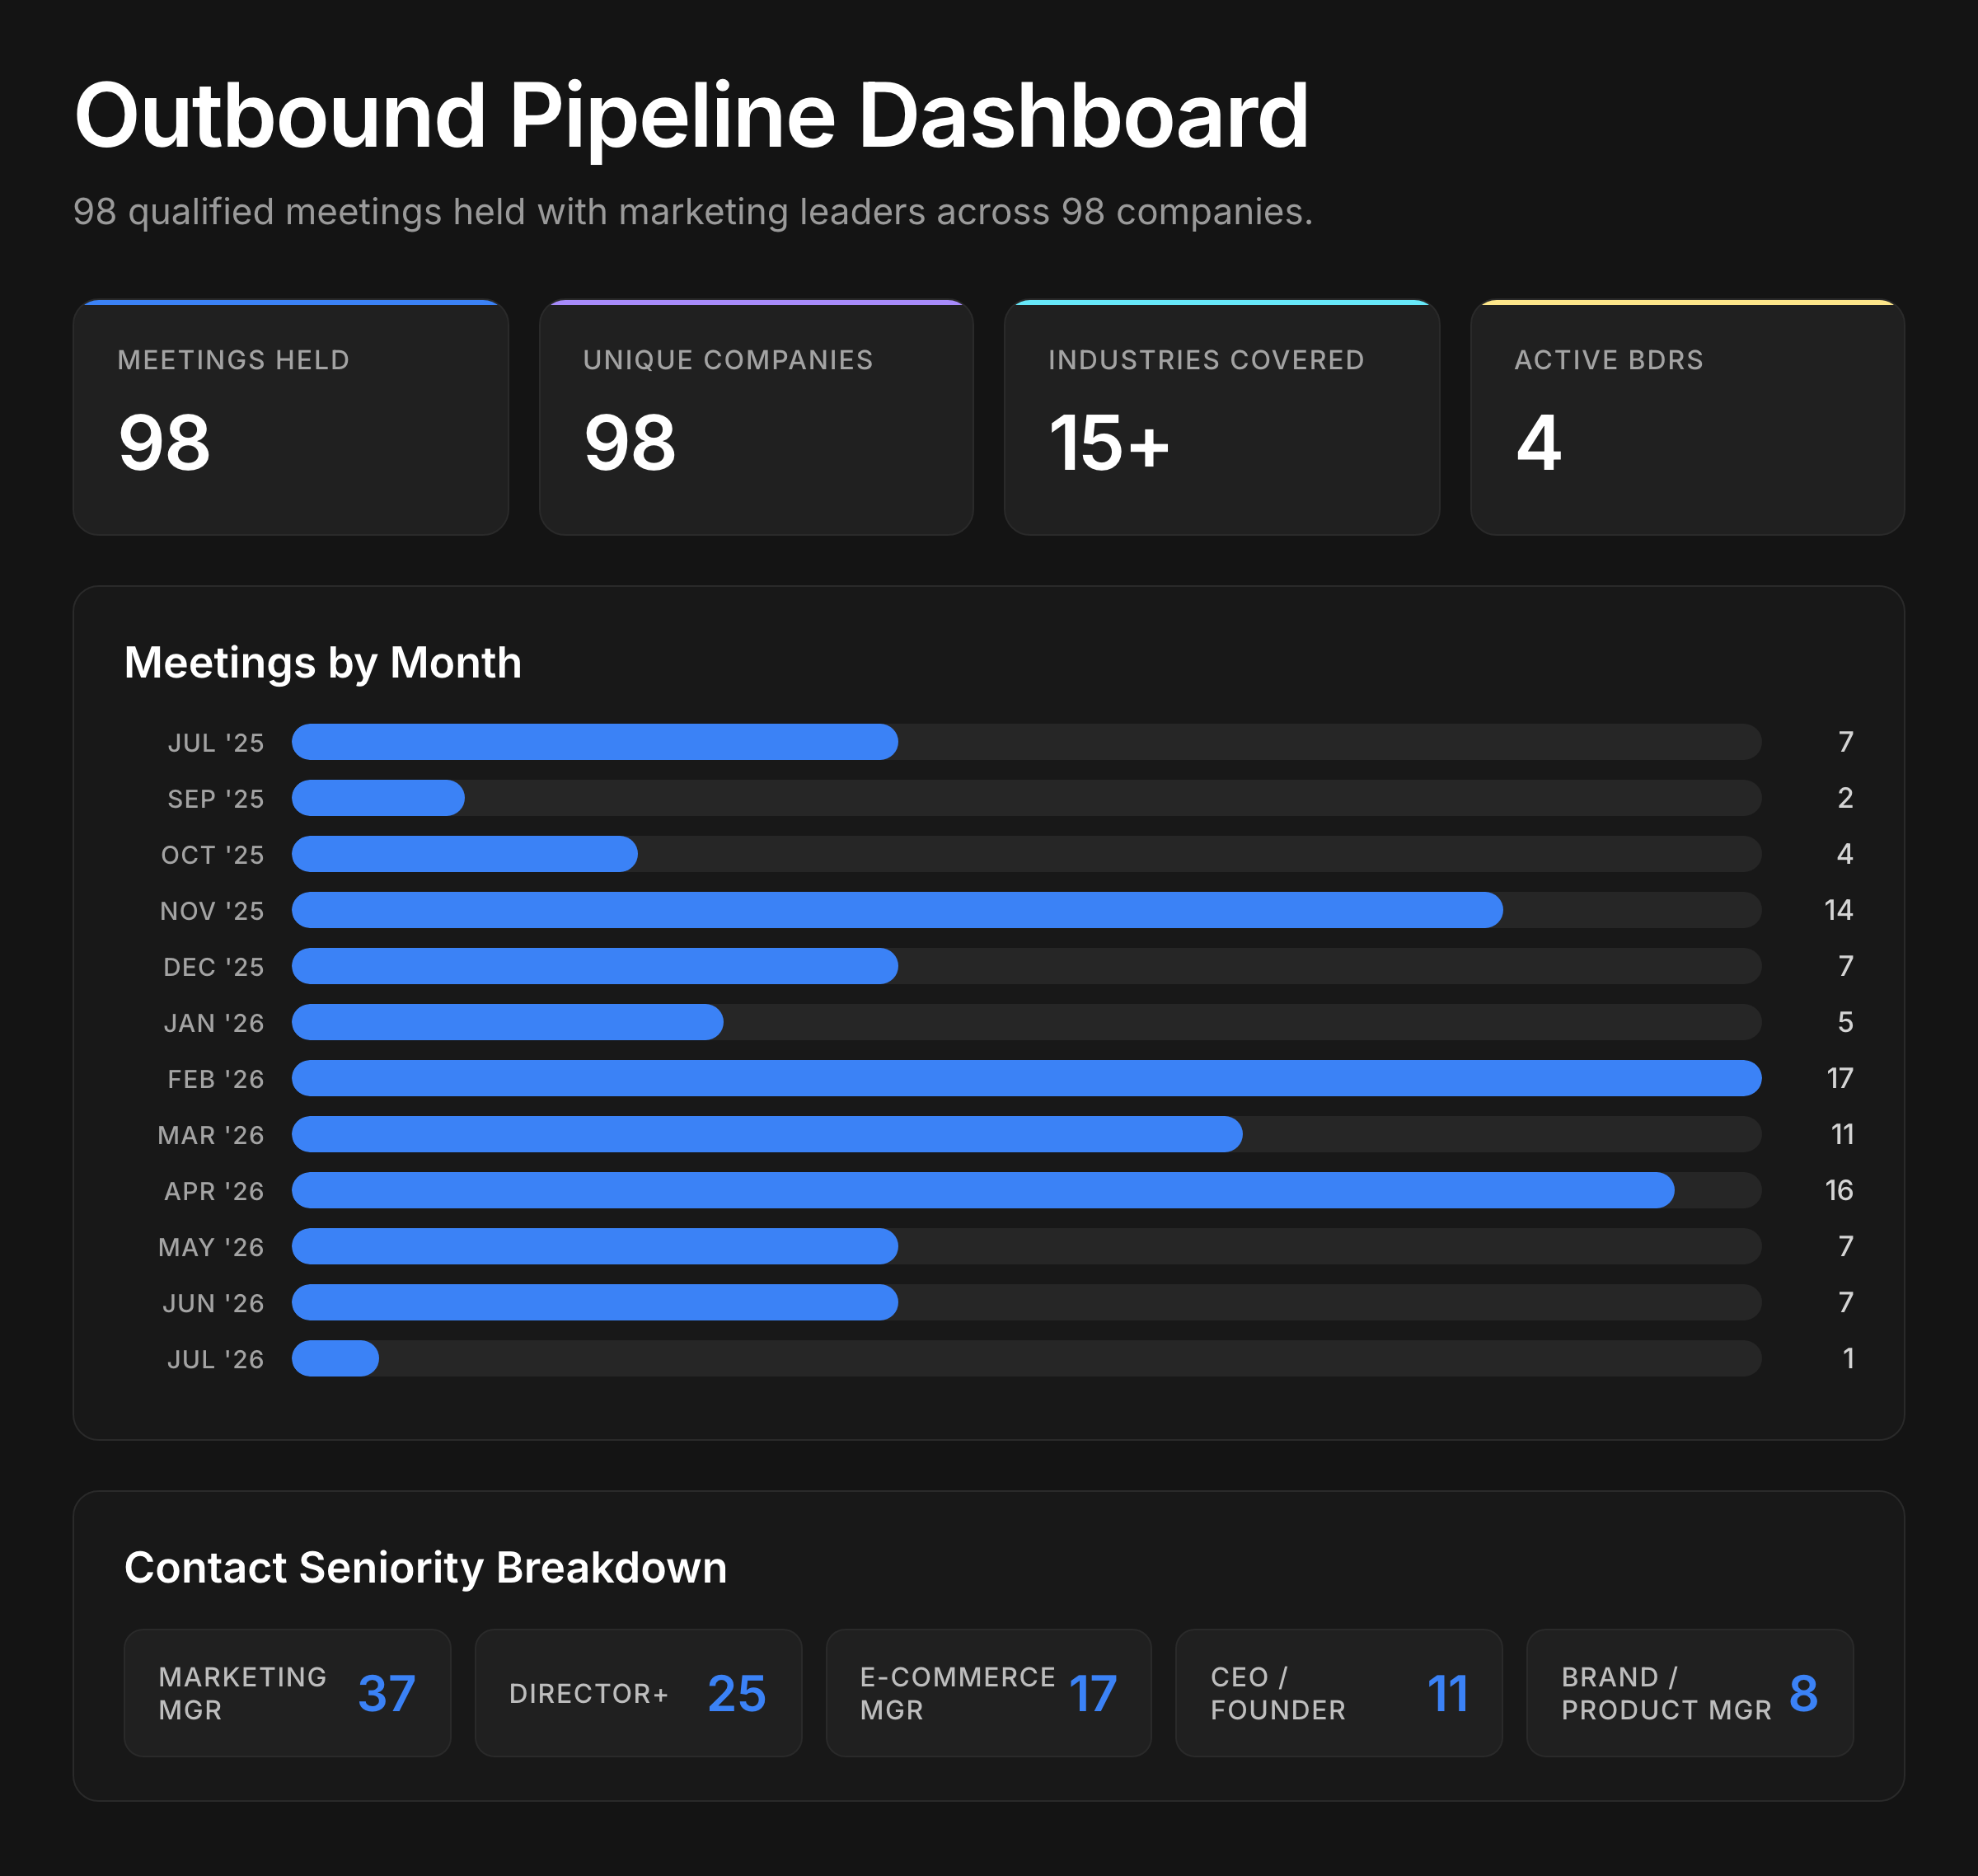Click the FEB '26 month label
The image size is (1978, 1876).
click(216, 1079)
